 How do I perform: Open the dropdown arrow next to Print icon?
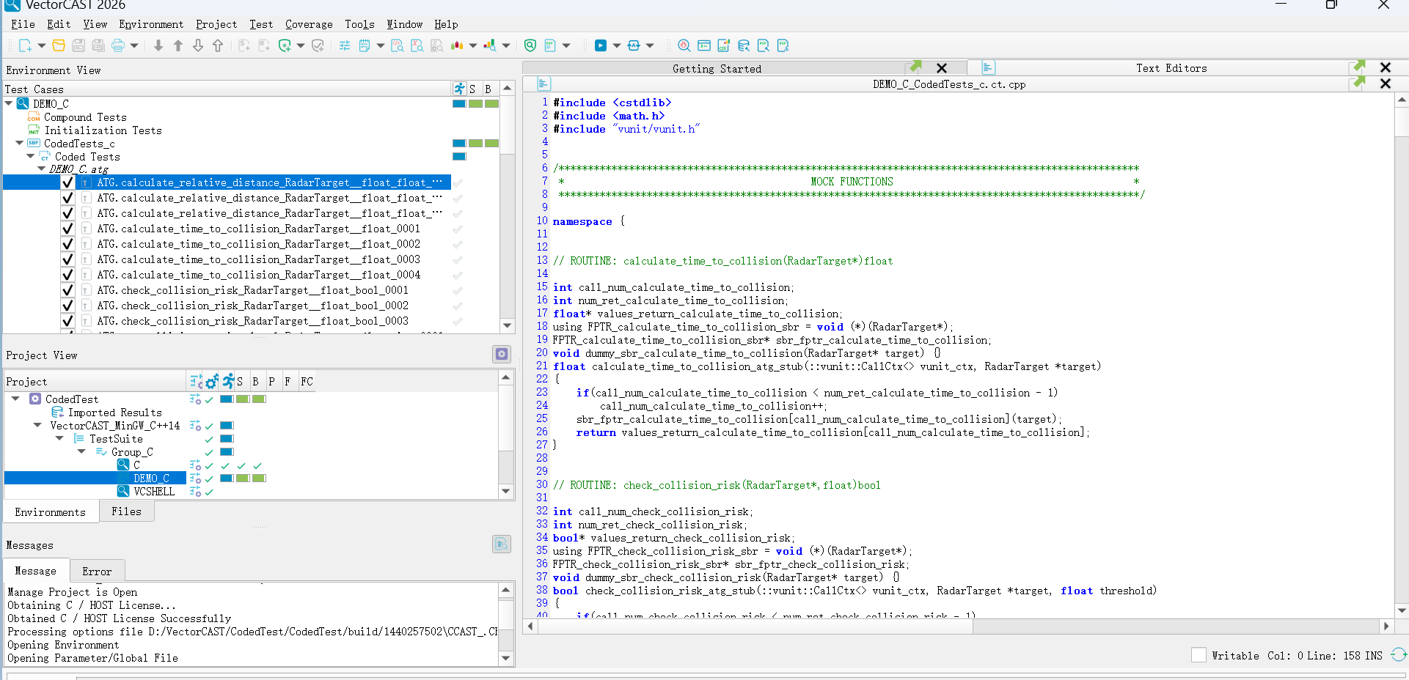coord(134,45)
